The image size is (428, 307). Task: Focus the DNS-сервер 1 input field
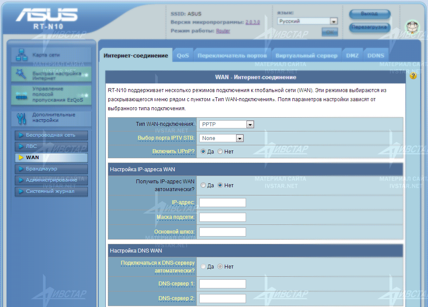(x=223, y=284)
